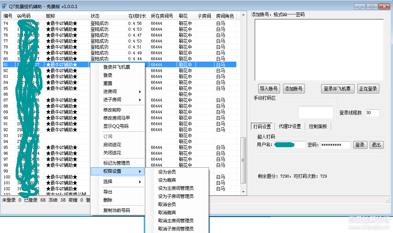
Task: Select 设为会员 in permission submenu
Action: point(167,172)
